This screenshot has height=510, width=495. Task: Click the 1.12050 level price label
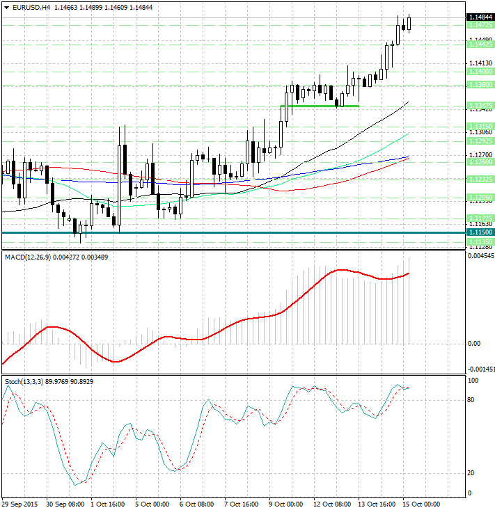[480, 198]
